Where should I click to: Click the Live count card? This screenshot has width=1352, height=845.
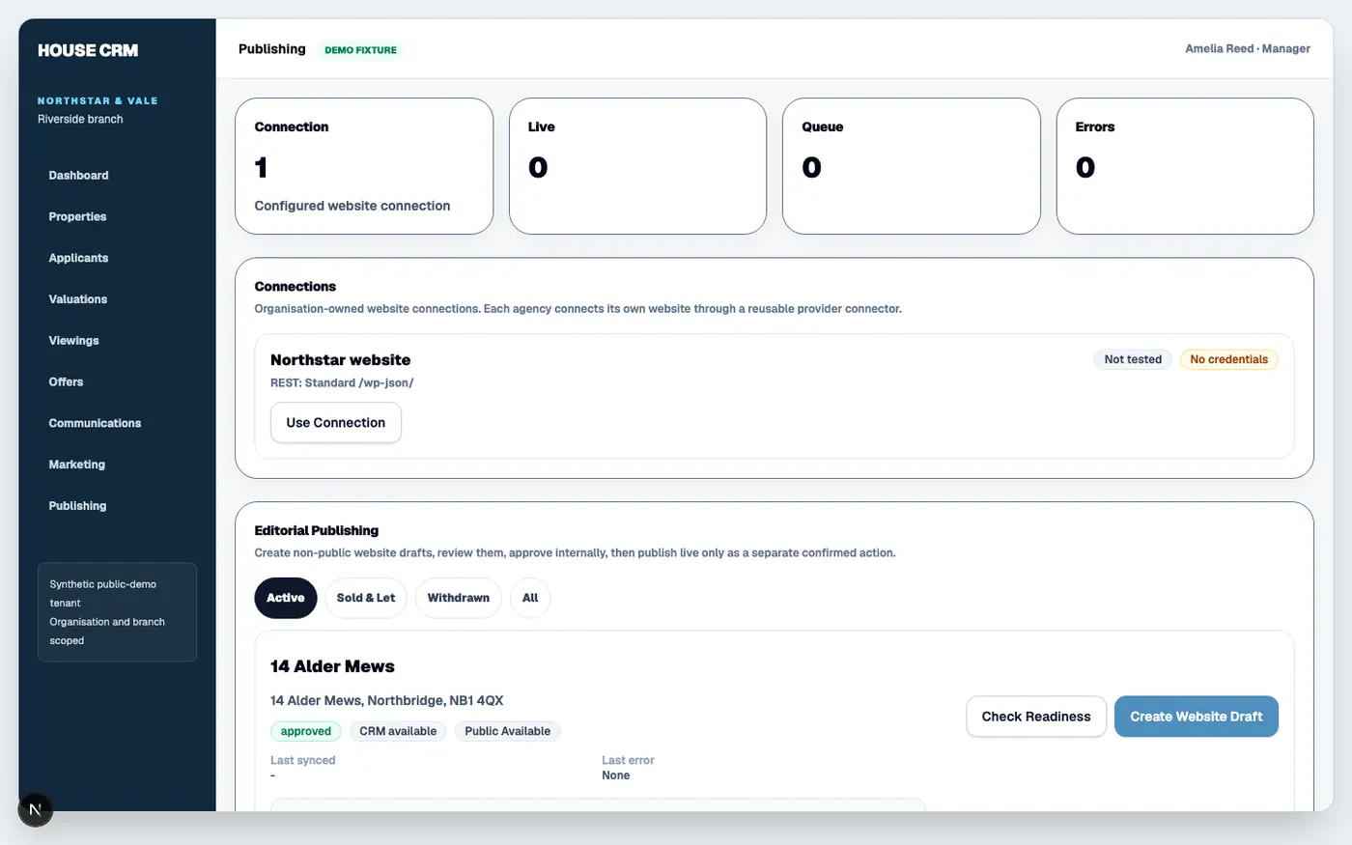(637, 166)
